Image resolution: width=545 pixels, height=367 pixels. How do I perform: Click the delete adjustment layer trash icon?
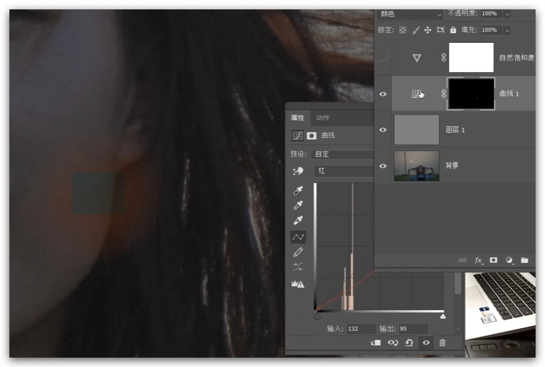coord(442,343)
